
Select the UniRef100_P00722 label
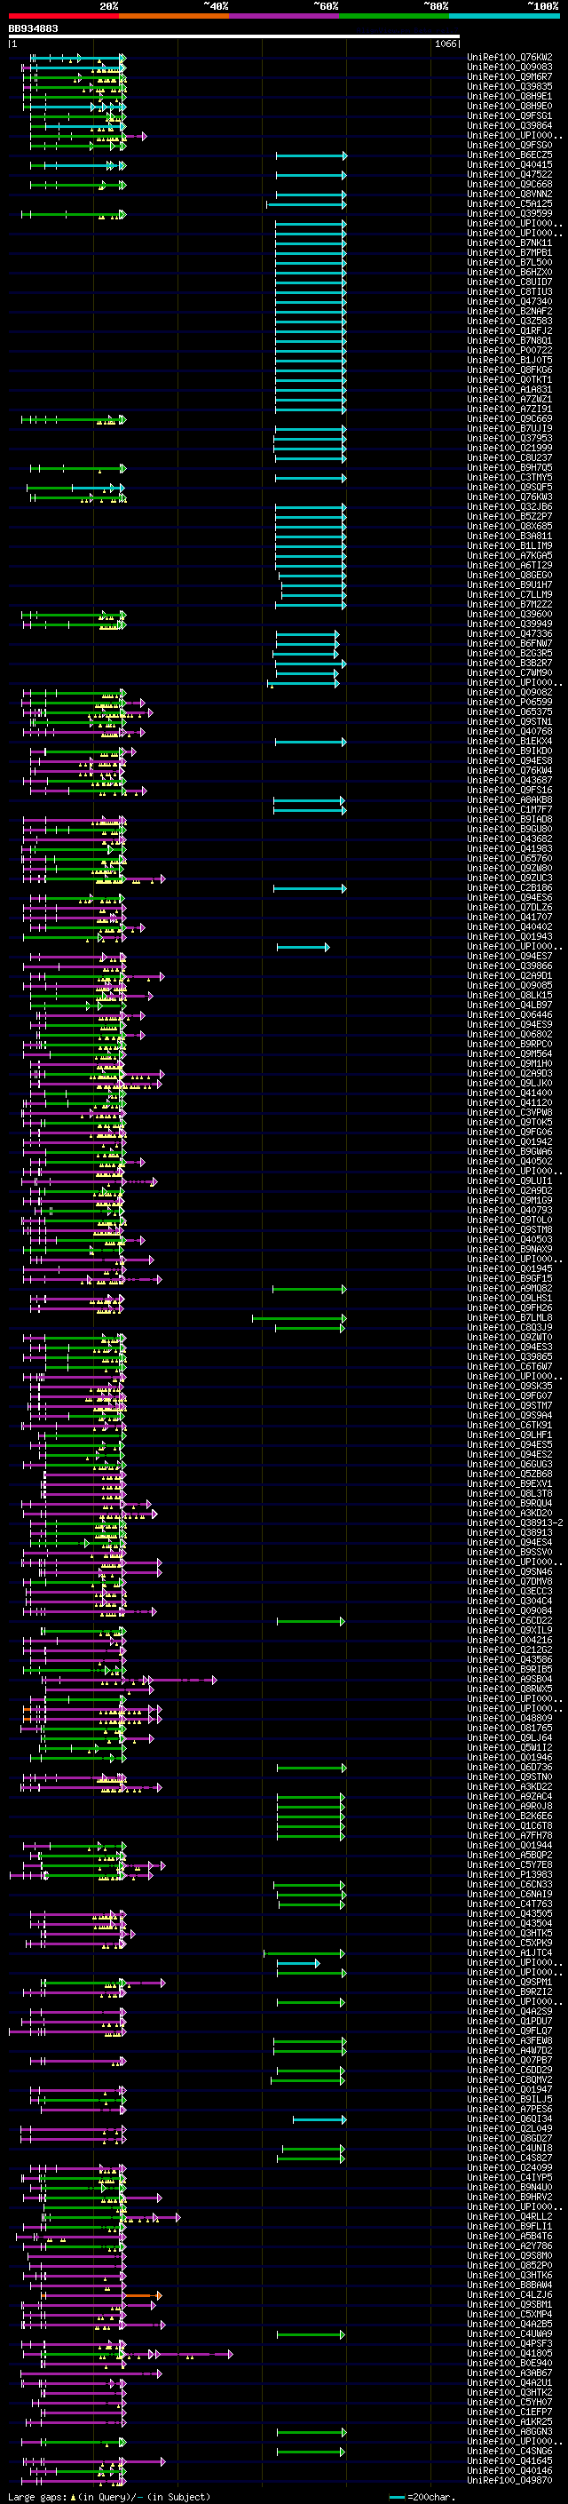pos(509,350)
